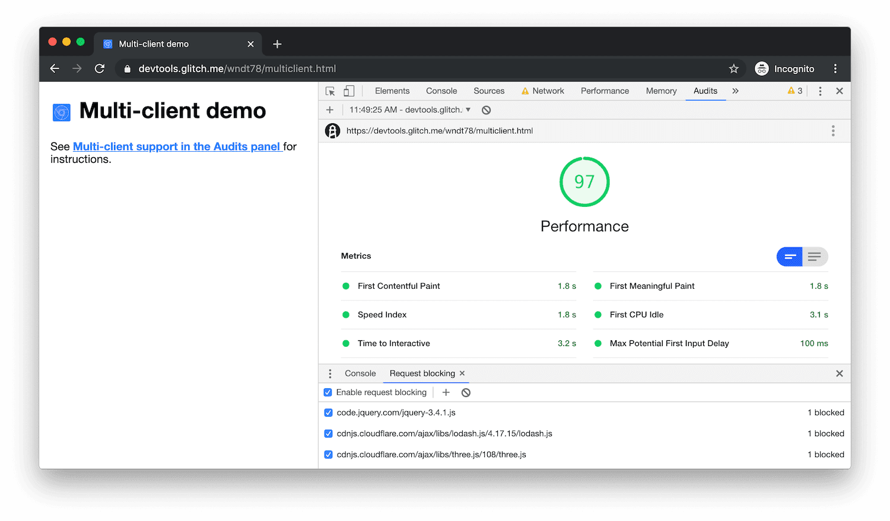Open DevTools main menu (three vertical dots)
Image resolution: width=890 pixels, height=521 pixels.
[x=820, y=91]
